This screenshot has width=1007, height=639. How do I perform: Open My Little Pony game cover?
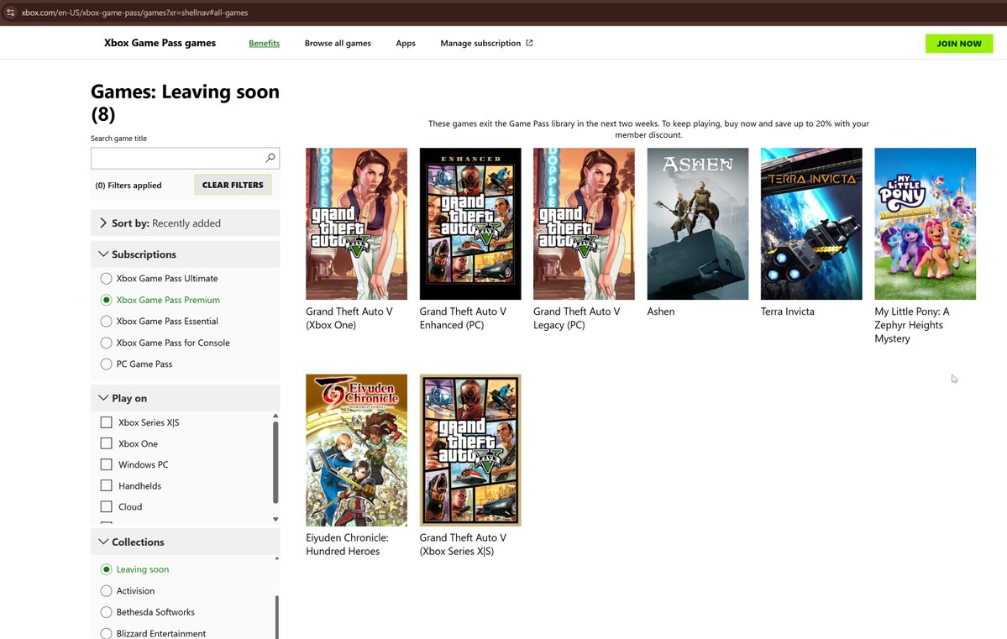(x=925, y=223)
